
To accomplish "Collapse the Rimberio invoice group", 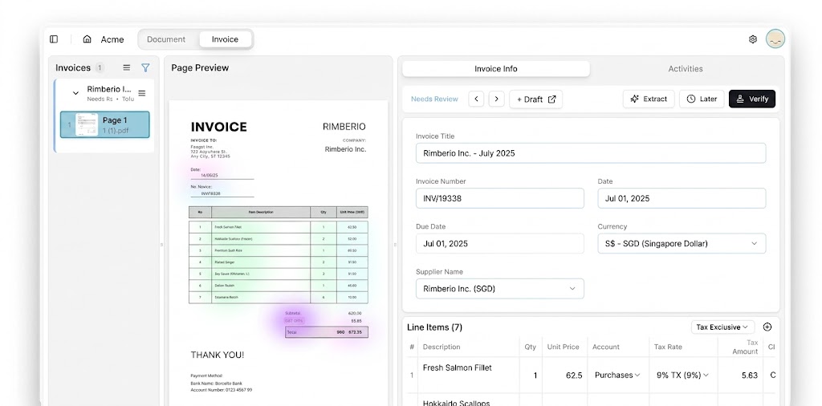I will point(75,93).
